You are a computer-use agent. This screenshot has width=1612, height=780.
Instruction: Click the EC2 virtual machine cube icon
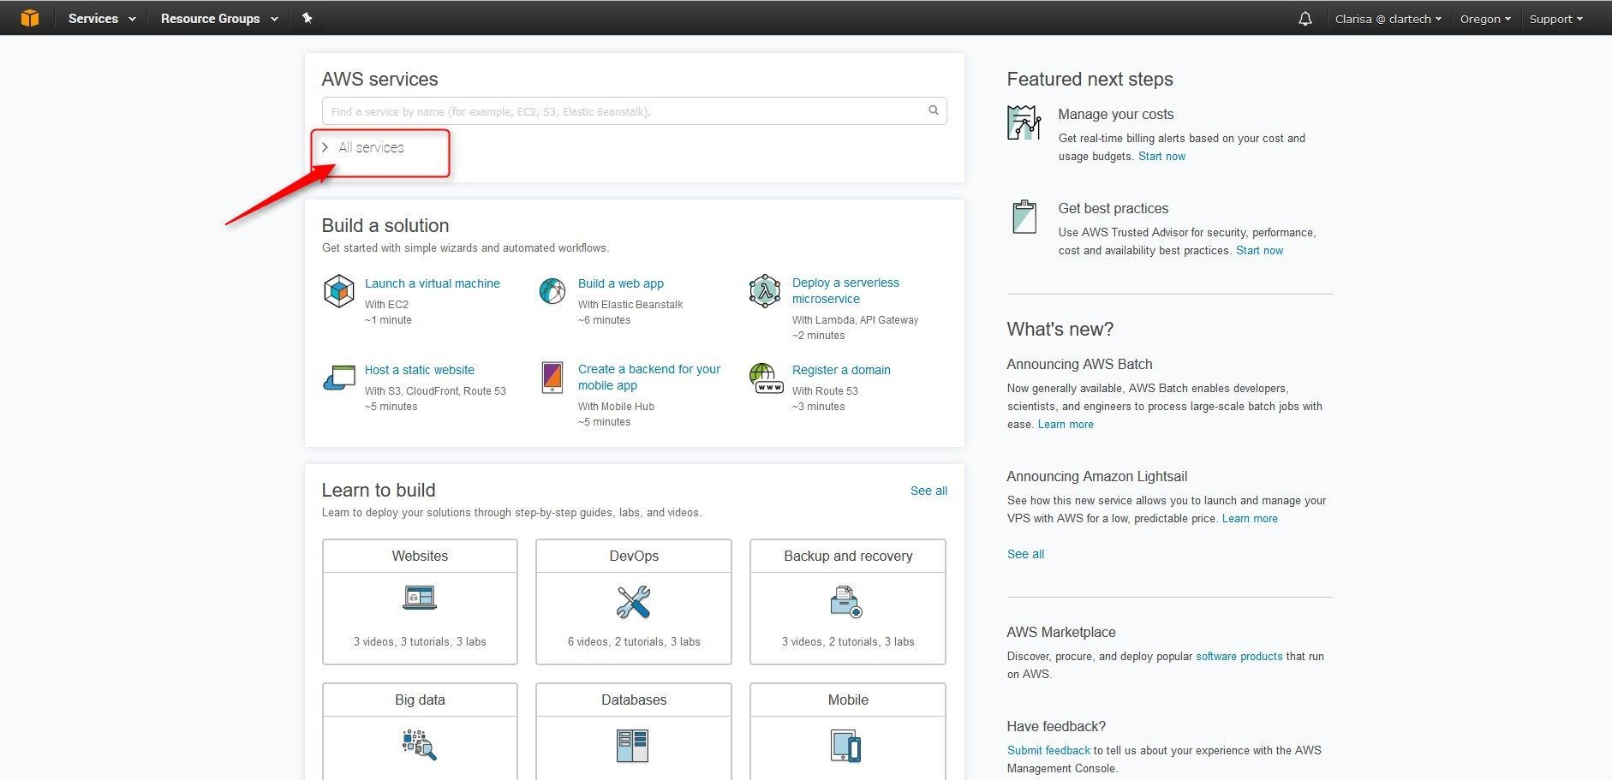(339, 291)
